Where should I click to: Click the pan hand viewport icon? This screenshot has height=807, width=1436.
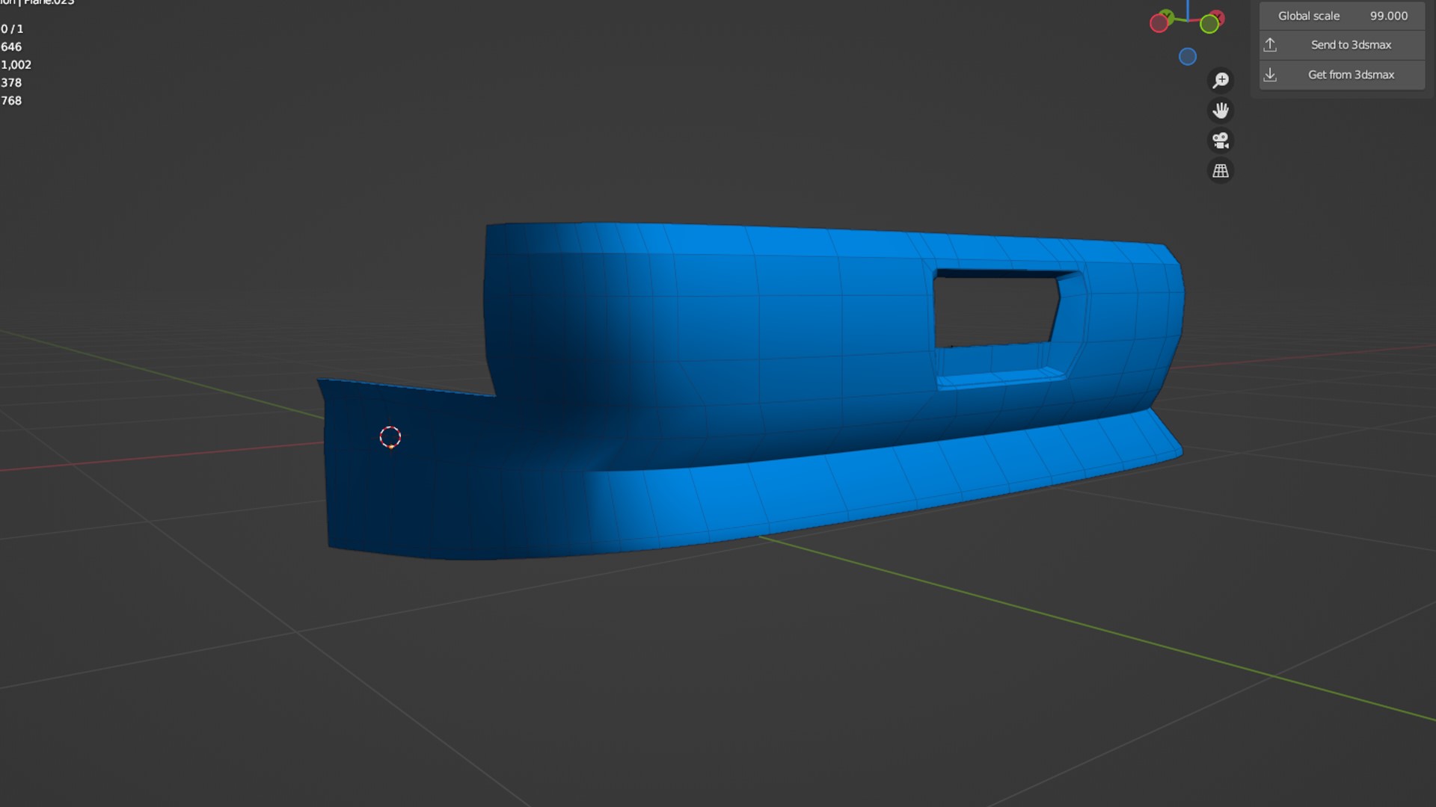[1221, 111]
